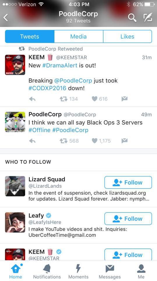Switch to the Media tab

(79, 37)
